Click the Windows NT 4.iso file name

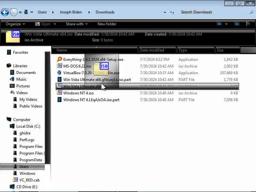[x=78, y=93]
